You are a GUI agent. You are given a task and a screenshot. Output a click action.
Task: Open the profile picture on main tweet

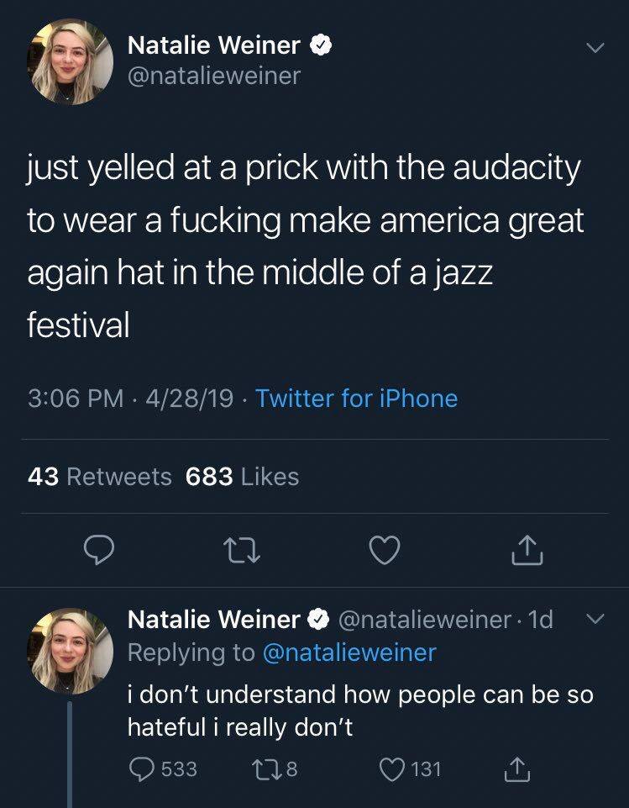(x=71, y=62)
